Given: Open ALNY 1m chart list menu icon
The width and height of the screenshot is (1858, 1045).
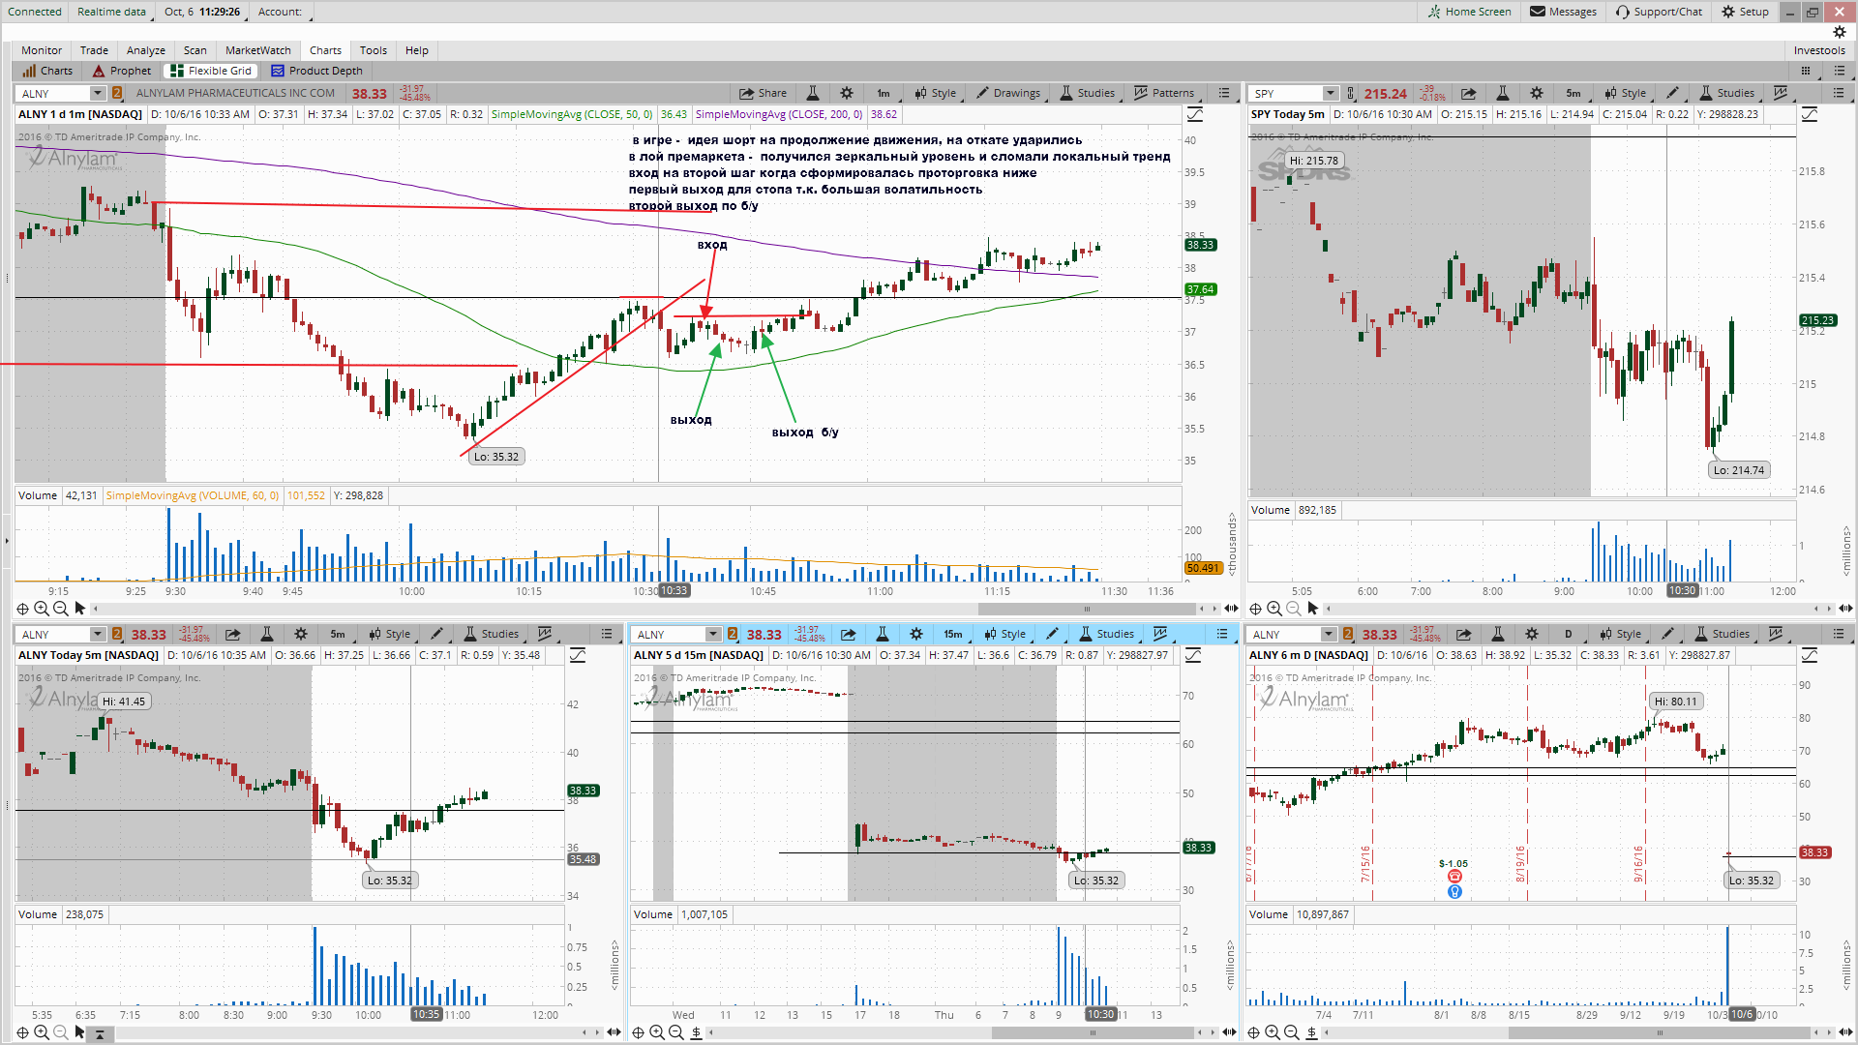Looking at the screenshot, I should click(x=1224, y=93).
